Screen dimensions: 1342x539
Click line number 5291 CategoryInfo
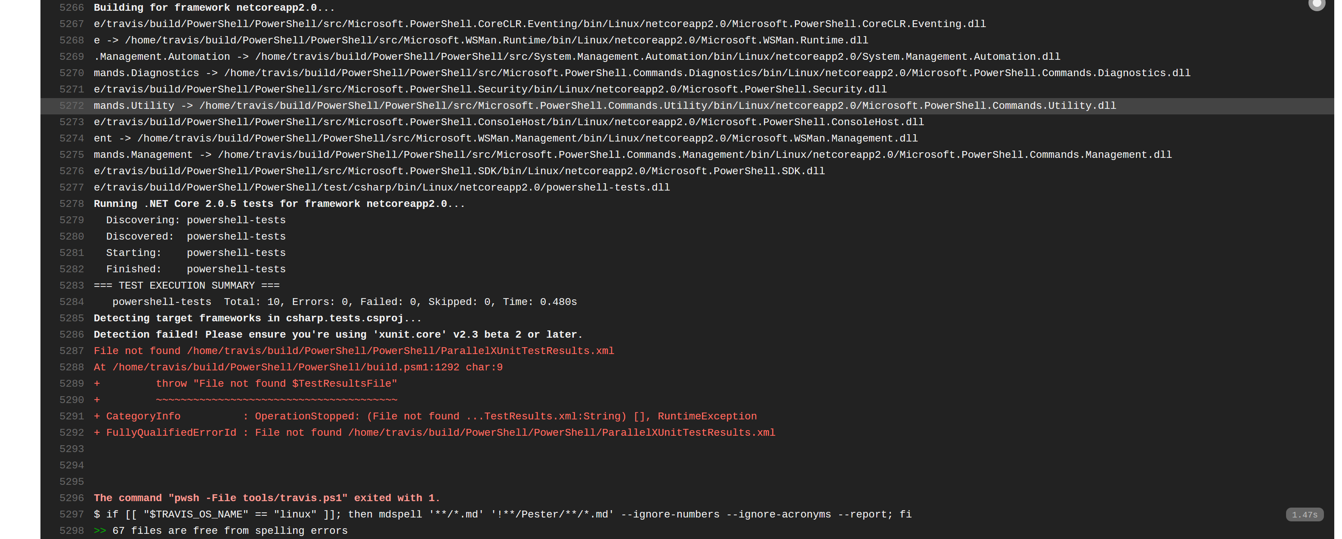click(71, 416)
